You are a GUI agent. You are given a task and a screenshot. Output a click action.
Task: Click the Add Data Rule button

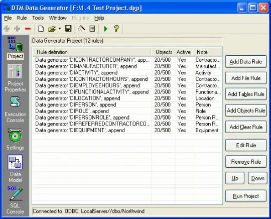coord(246,62)
